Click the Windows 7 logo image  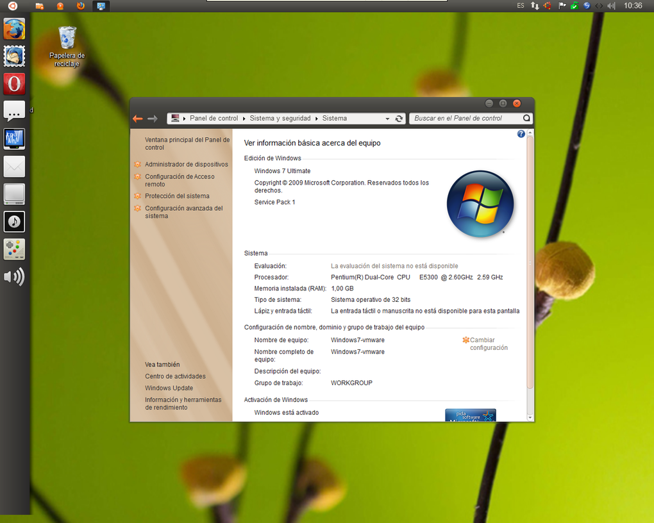click(480, 204)
